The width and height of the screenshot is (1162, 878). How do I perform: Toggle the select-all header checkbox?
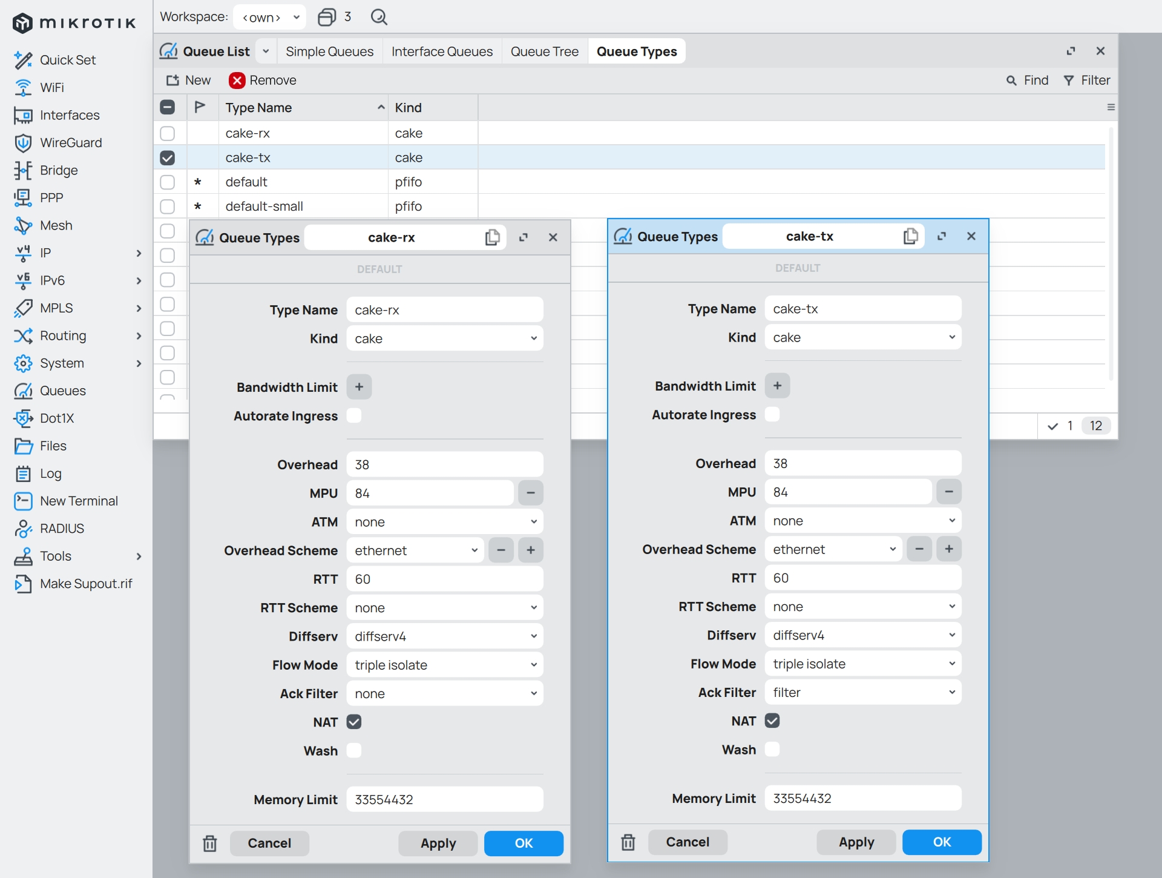click(168, 107)
